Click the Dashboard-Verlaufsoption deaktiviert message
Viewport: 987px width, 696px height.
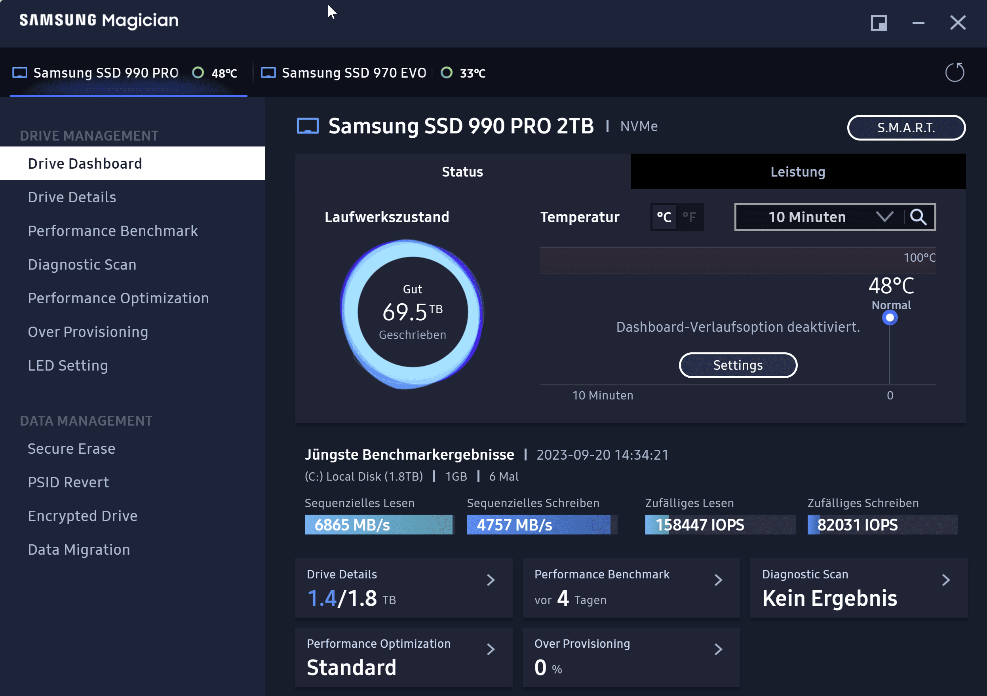738,327
